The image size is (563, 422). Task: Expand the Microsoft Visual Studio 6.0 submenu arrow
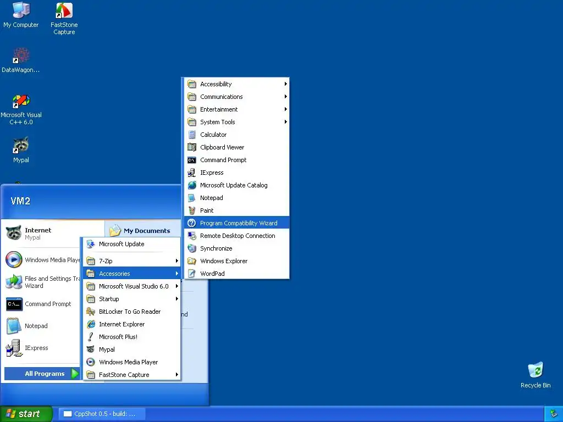(176, 286)
